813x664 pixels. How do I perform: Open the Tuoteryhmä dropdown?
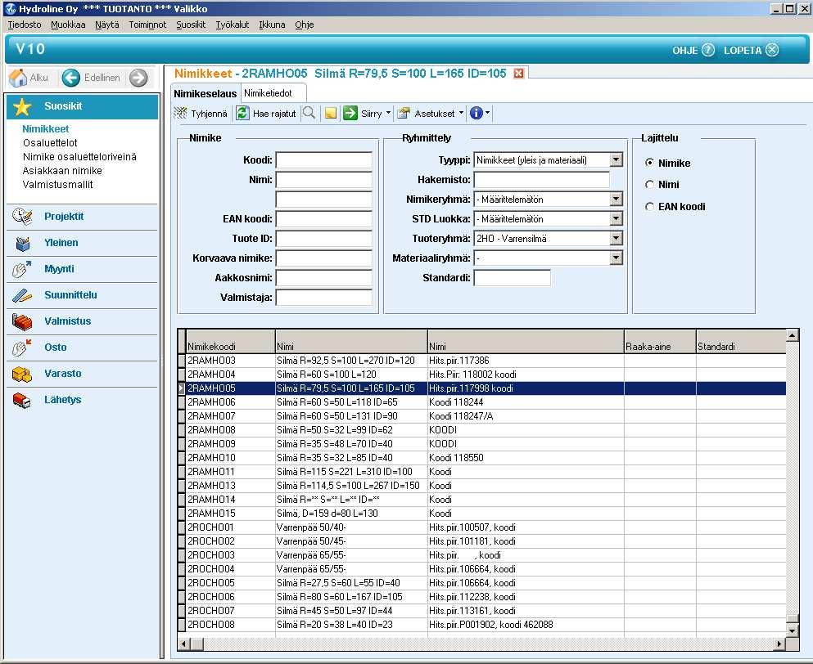(x=616, y=239)
